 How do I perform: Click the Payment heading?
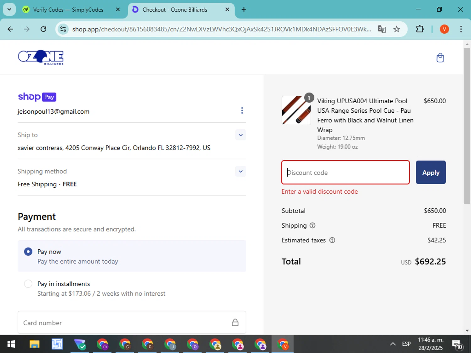(x=37, y=217)
